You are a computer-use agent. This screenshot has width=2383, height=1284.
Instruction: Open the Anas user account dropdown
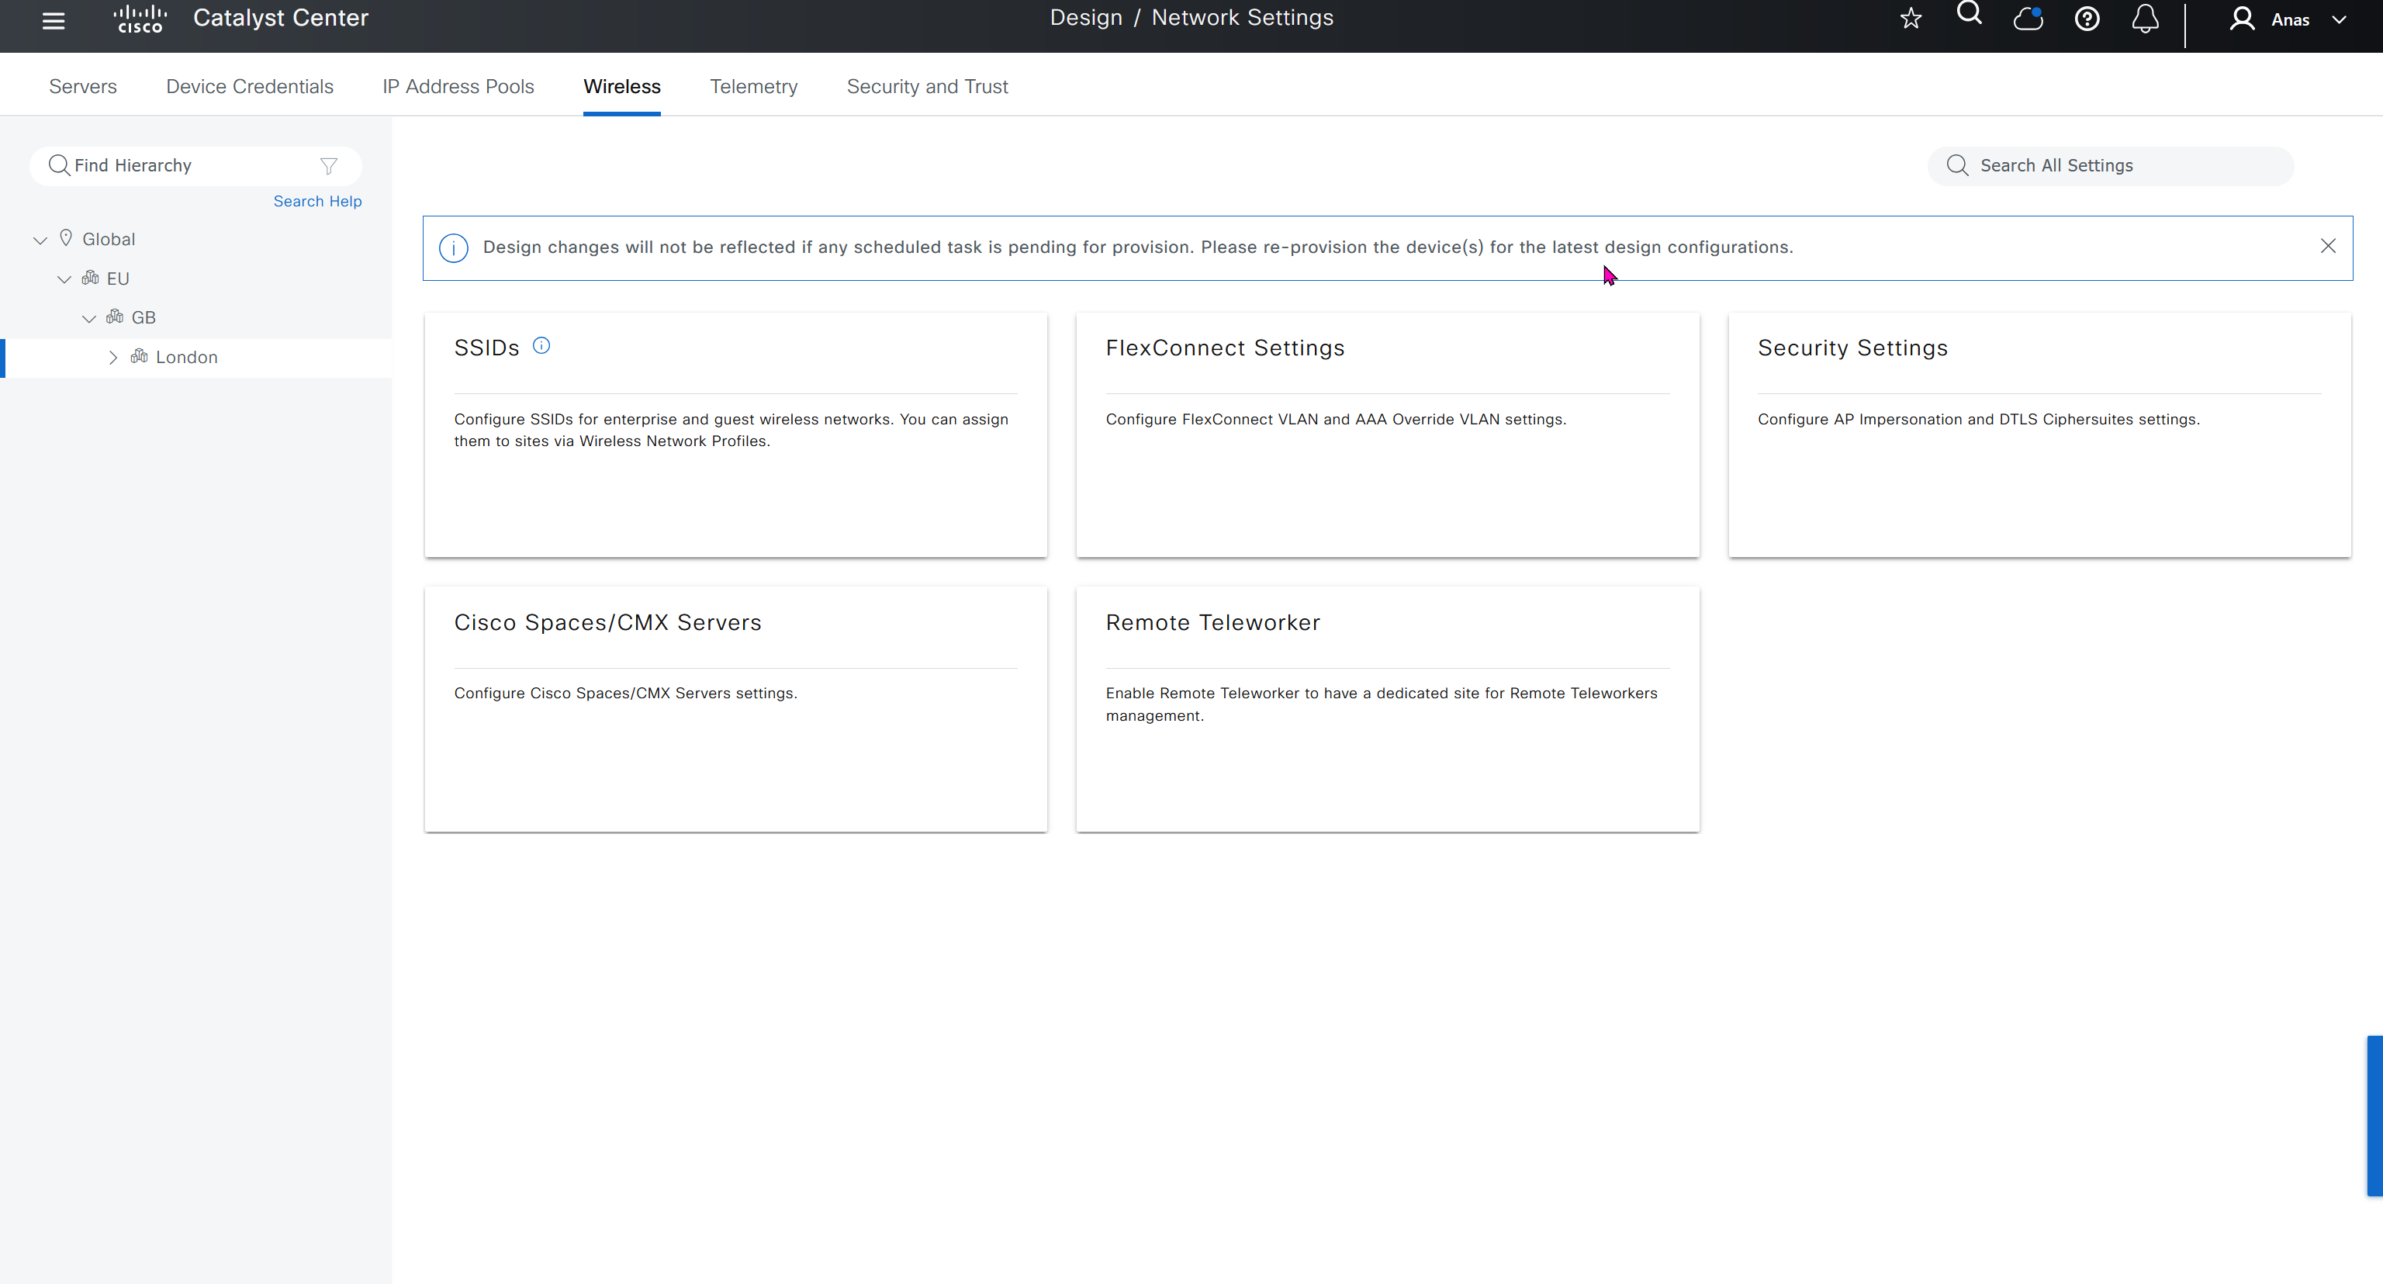[x=2290, y=19]
